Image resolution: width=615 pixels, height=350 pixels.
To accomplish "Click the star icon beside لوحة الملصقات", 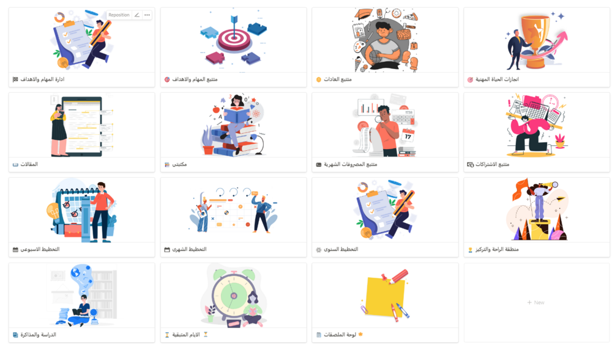I will coord(360,334).
